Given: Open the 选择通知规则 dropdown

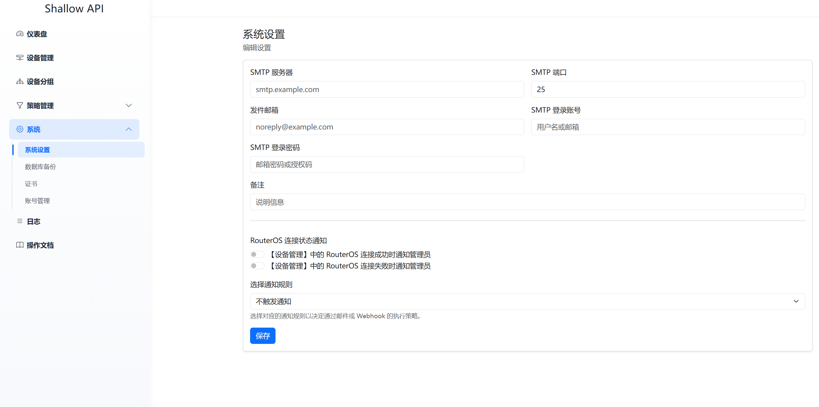Looking at the screenshot, I should (527, 301).
